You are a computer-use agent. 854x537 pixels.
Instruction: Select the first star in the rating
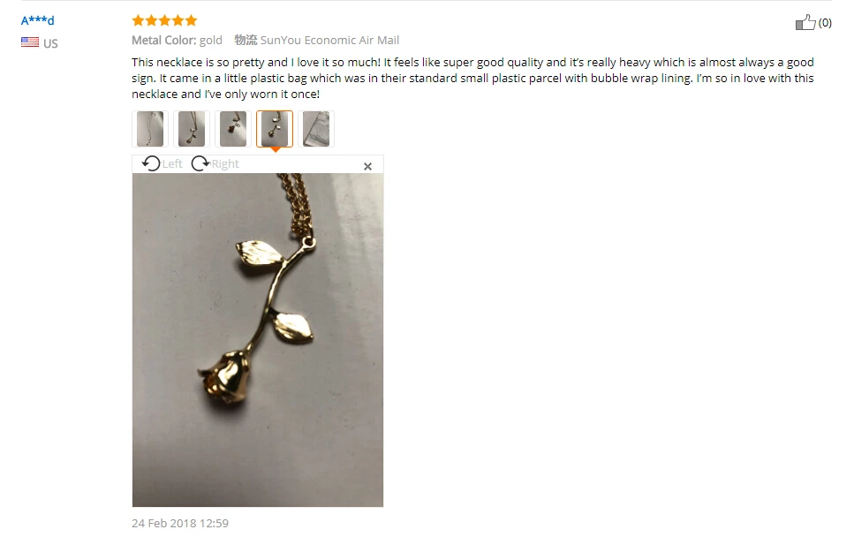pos(138,20)
